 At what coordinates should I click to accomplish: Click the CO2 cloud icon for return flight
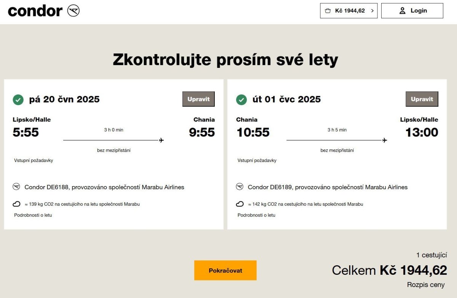[240, 204]
